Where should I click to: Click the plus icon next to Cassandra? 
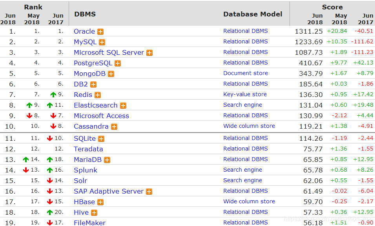(x=114, y=127)
